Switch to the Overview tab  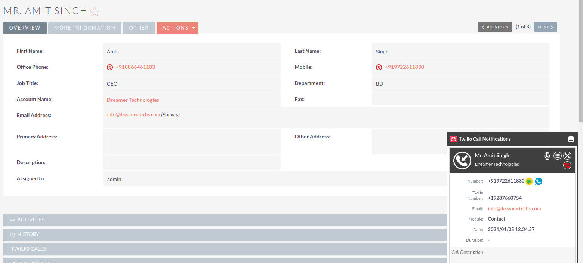click(25, 28)
